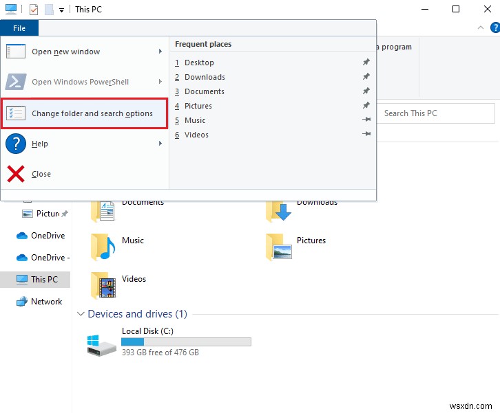Choose Open Windows PowerShell entry

coord(85,82)
